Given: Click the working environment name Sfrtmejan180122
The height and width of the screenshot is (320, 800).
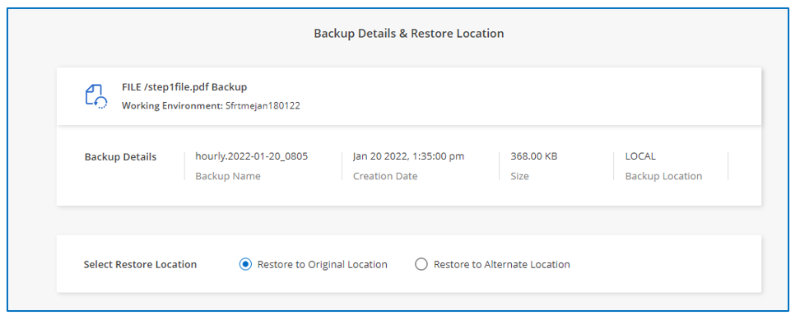Looking at the screenshot, I should point(263,106).
